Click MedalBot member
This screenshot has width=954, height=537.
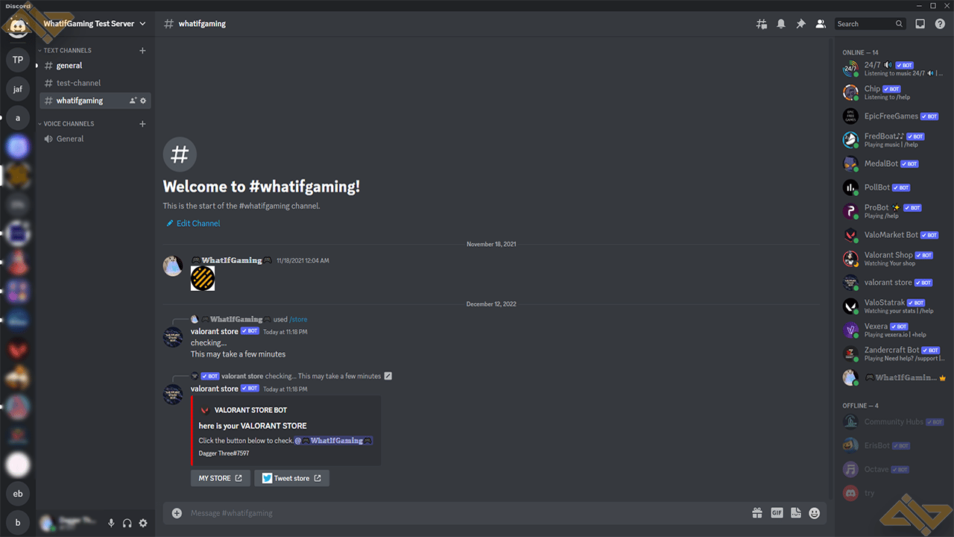(892, 163)
